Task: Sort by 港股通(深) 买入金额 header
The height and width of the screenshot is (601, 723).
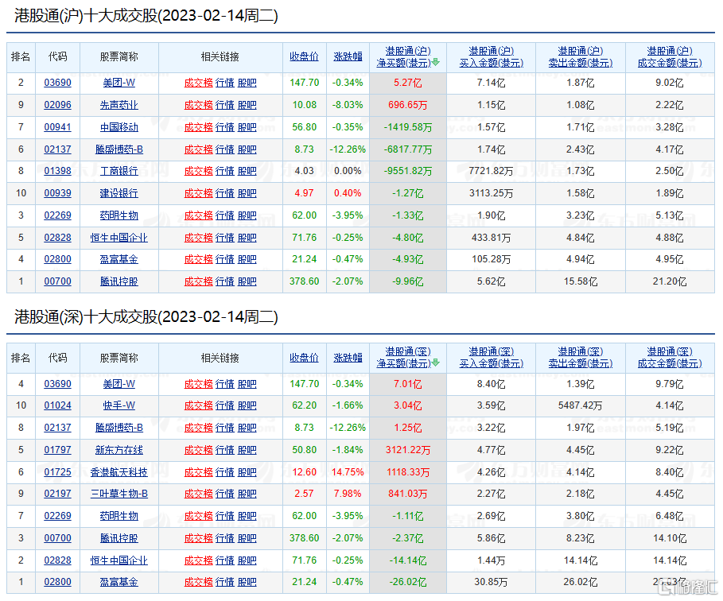Action: [x=491, y=358]
